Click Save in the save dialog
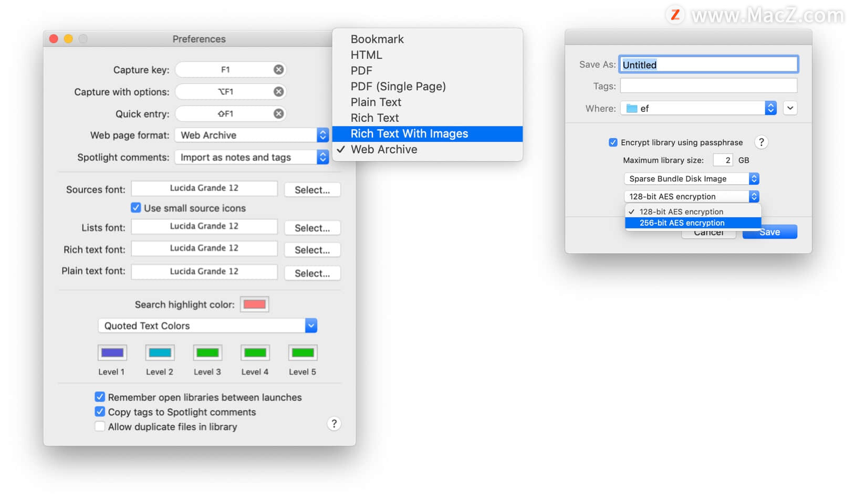854x503 pixels. coord(770,233)
